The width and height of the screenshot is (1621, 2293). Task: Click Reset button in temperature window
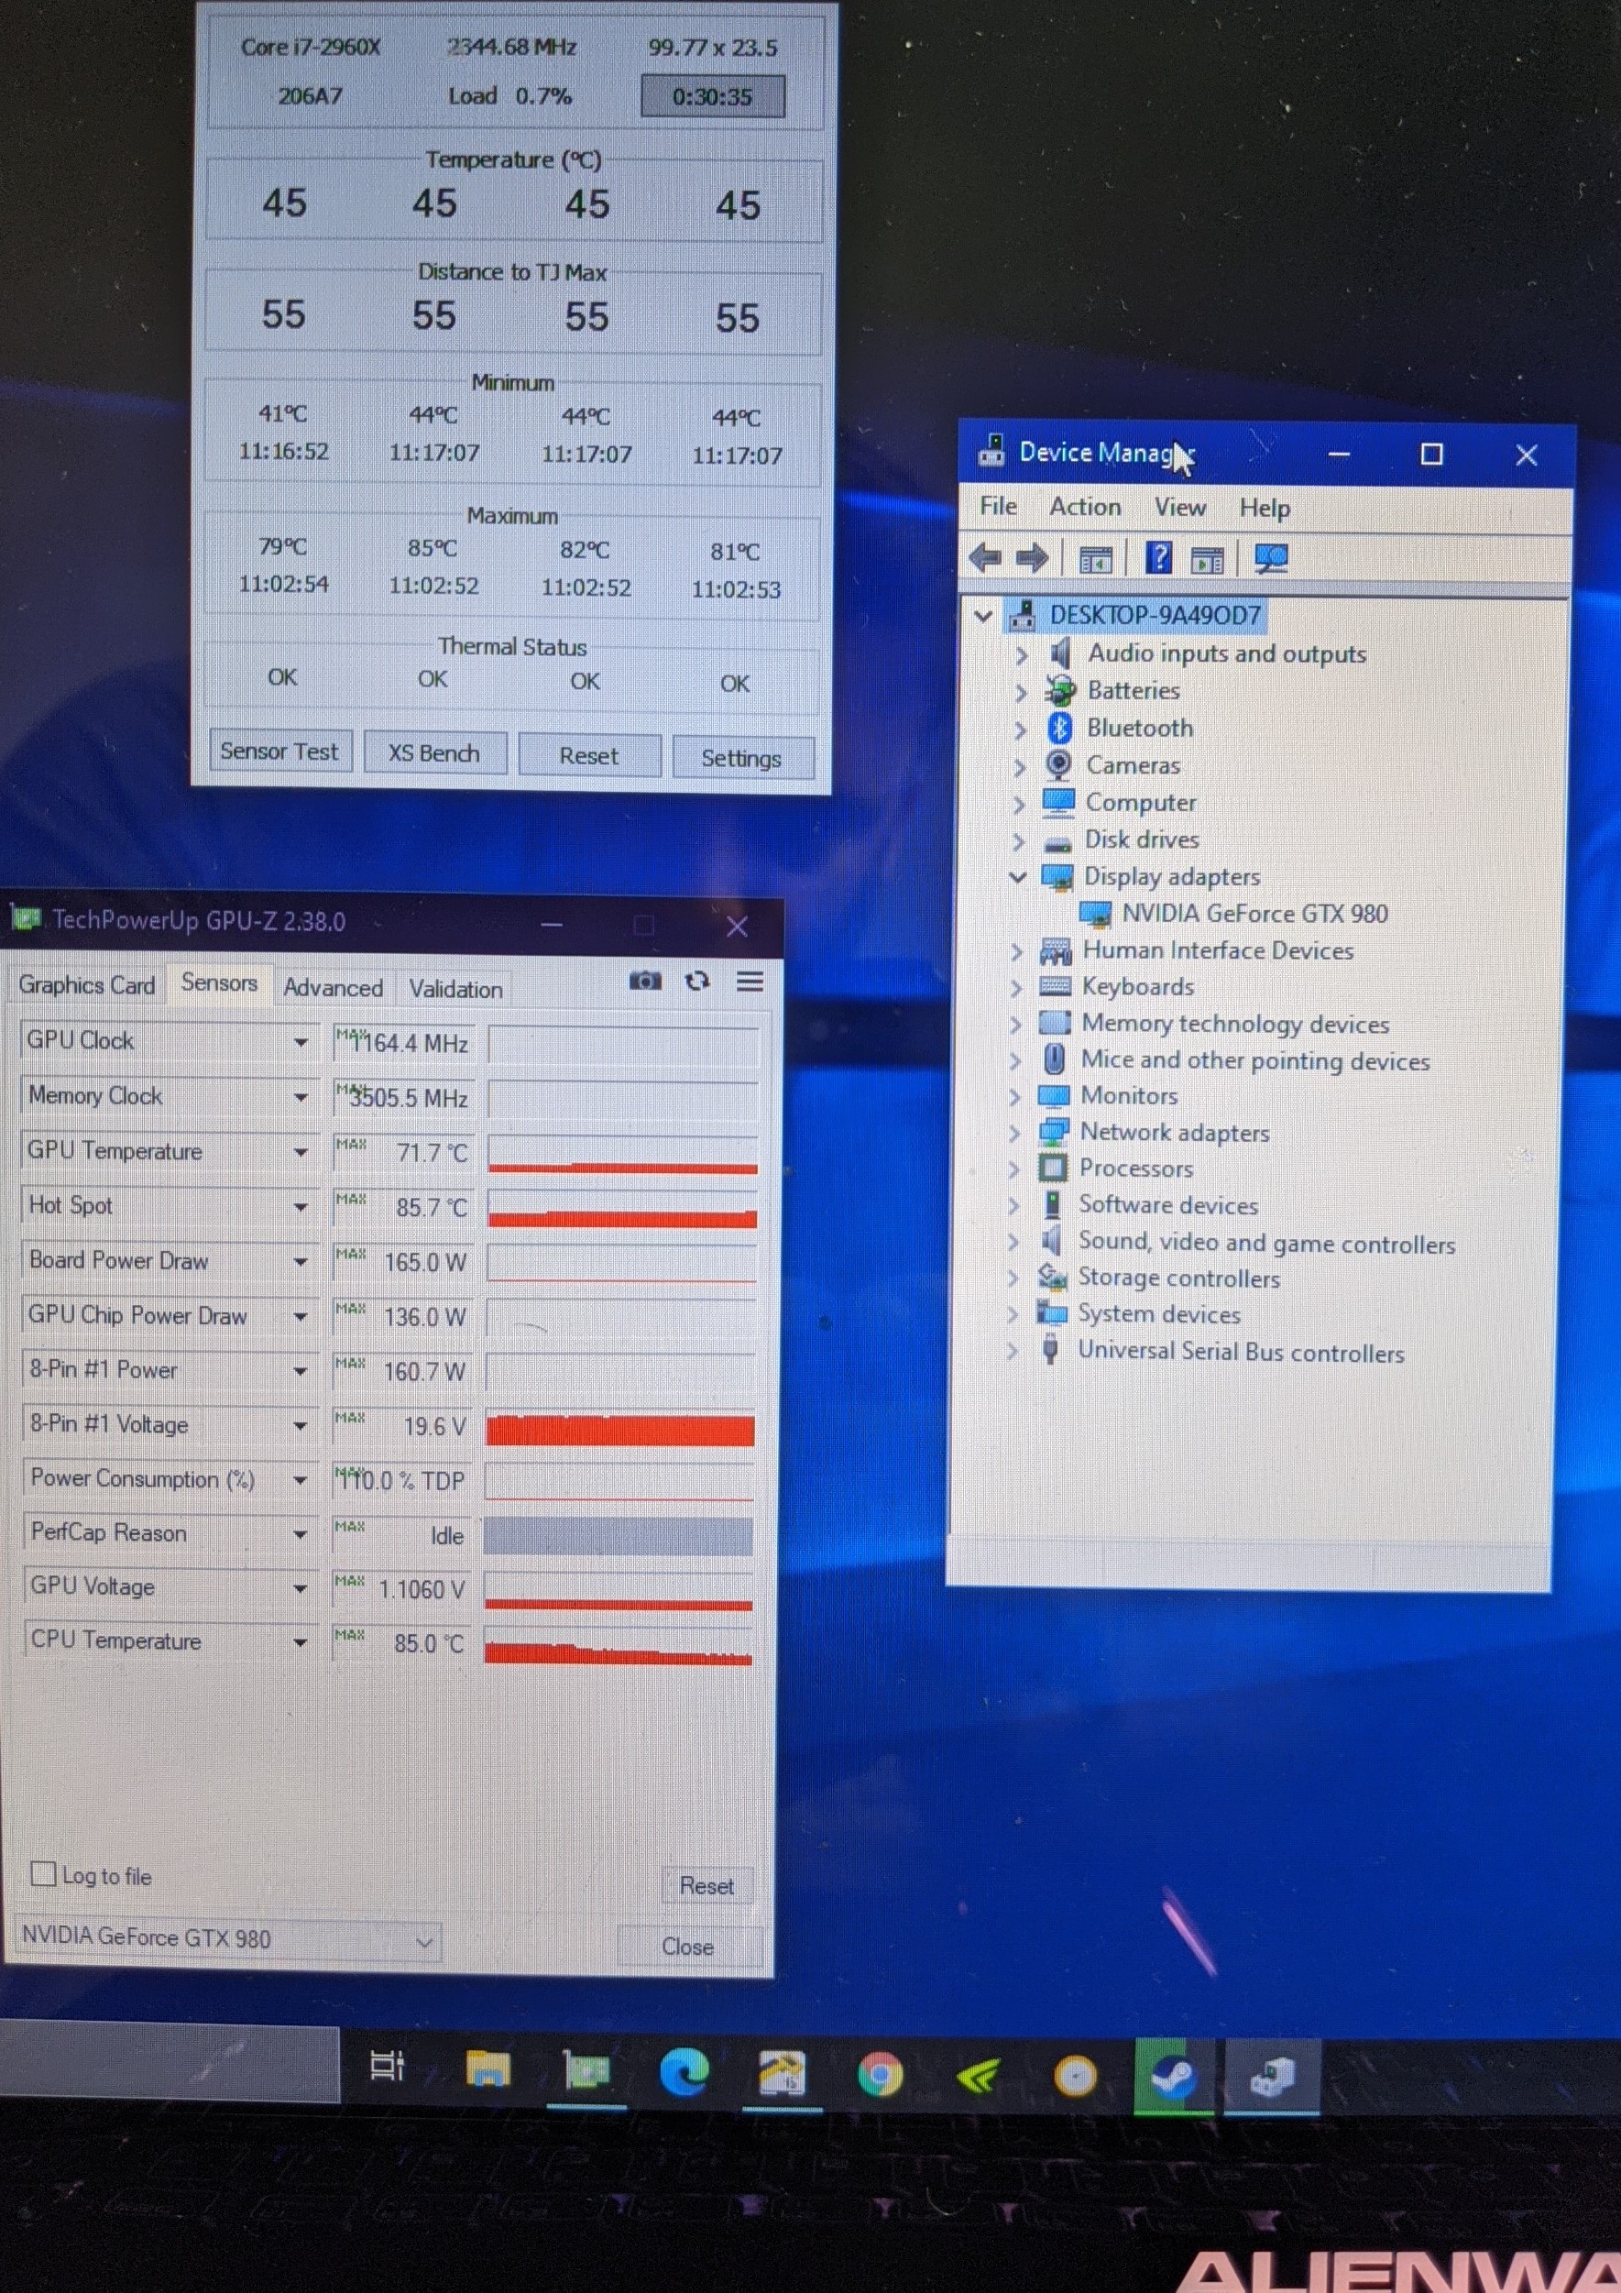click(589, 756)
